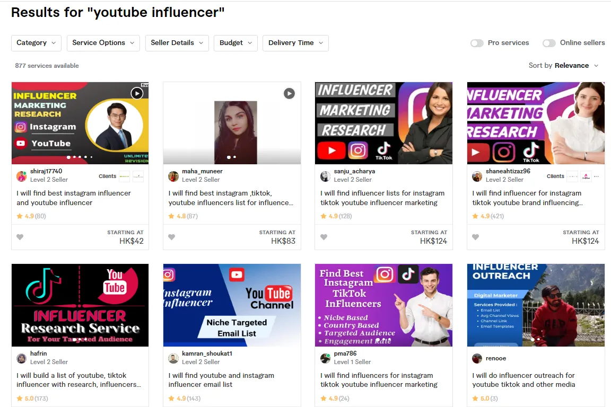Click rating 4.9 (143) on kamran_shoukat1 gig

click(x=185, y=399)
